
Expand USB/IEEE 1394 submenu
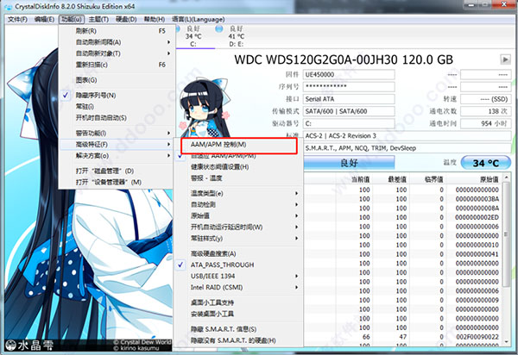click(x=238, y=277)
